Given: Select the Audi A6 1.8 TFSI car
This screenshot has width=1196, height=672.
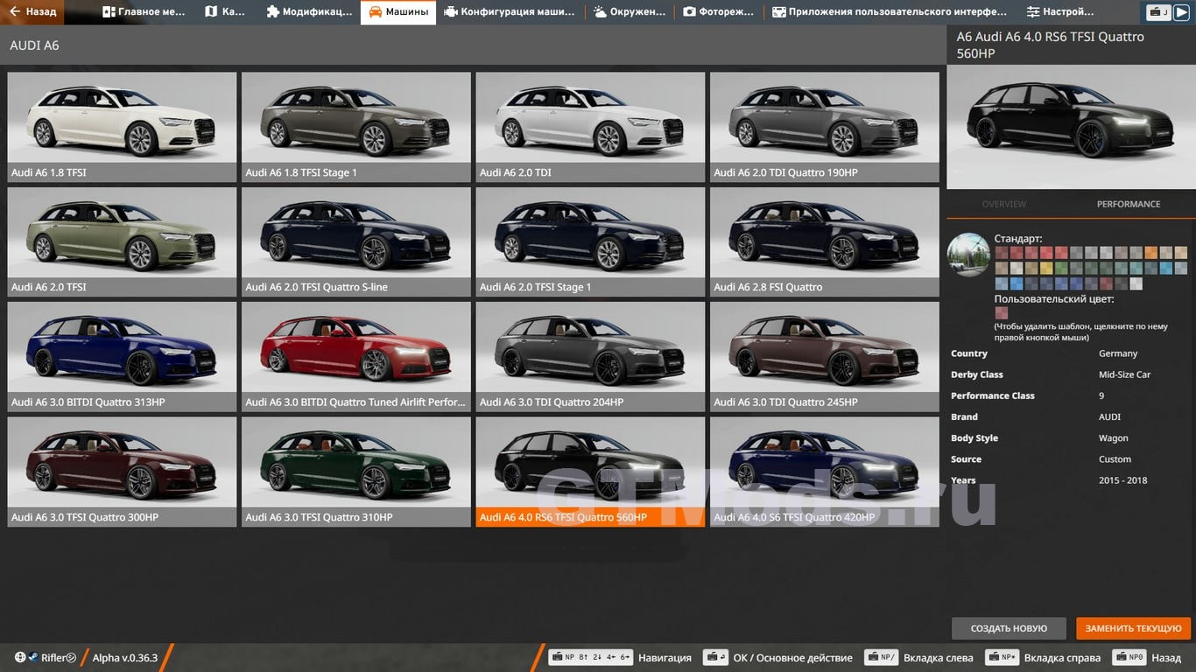Looking at the screenshot, I should (122, 127).
